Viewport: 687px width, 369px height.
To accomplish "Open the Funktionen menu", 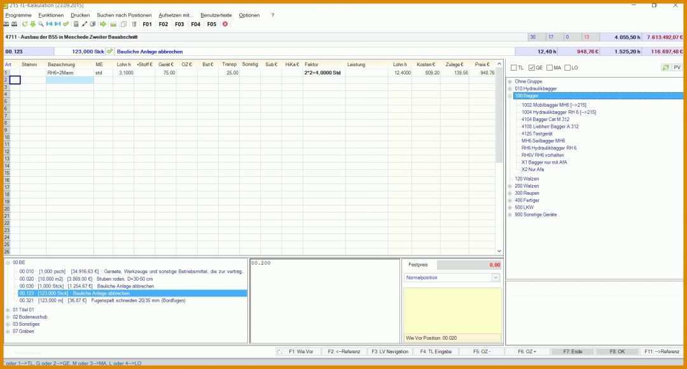I will (x=51, y=15).
